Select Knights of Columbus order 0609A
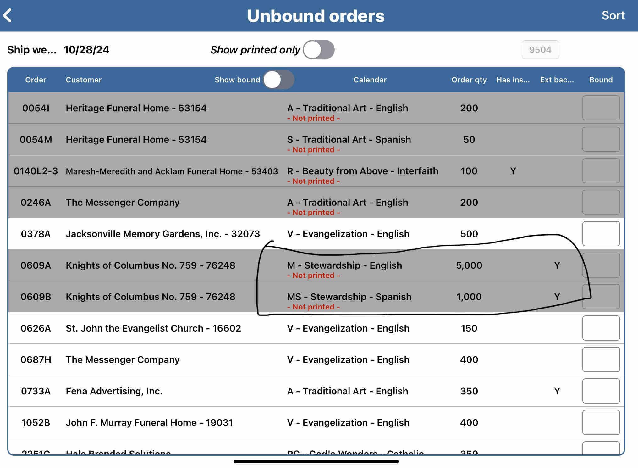Image resolution: width=638 pixels, height=468 pixels. coord(150,265)
